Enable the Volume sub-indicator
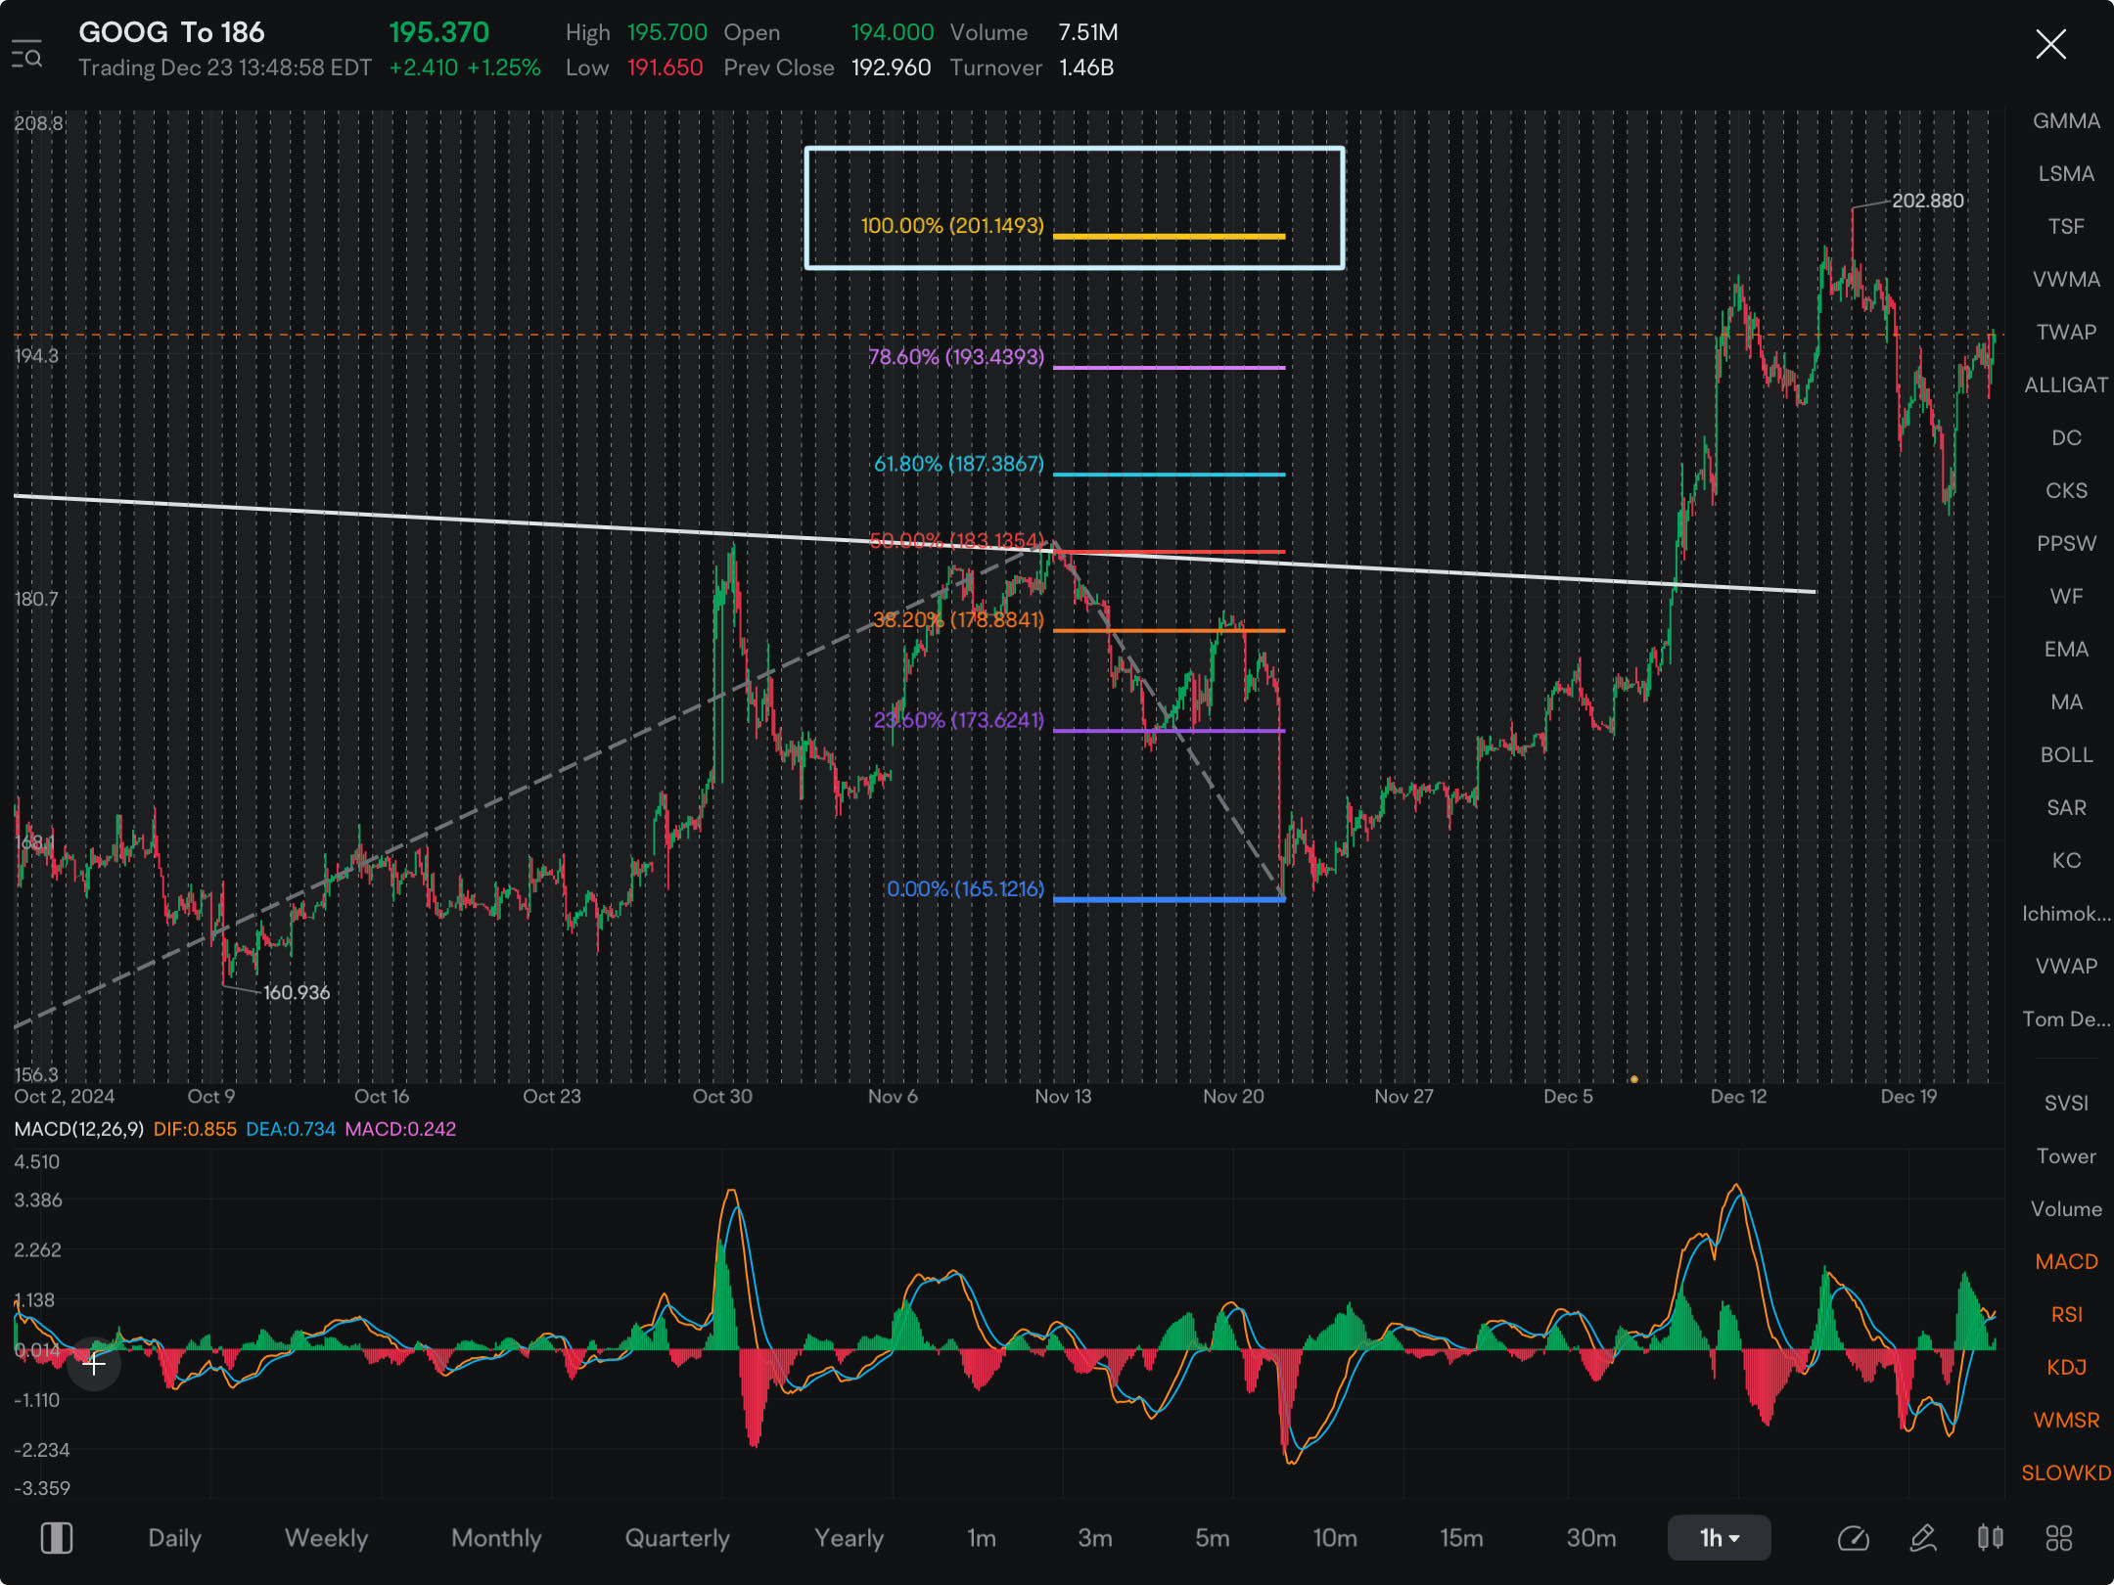2114x1585 pixels. [2066, 1209]
